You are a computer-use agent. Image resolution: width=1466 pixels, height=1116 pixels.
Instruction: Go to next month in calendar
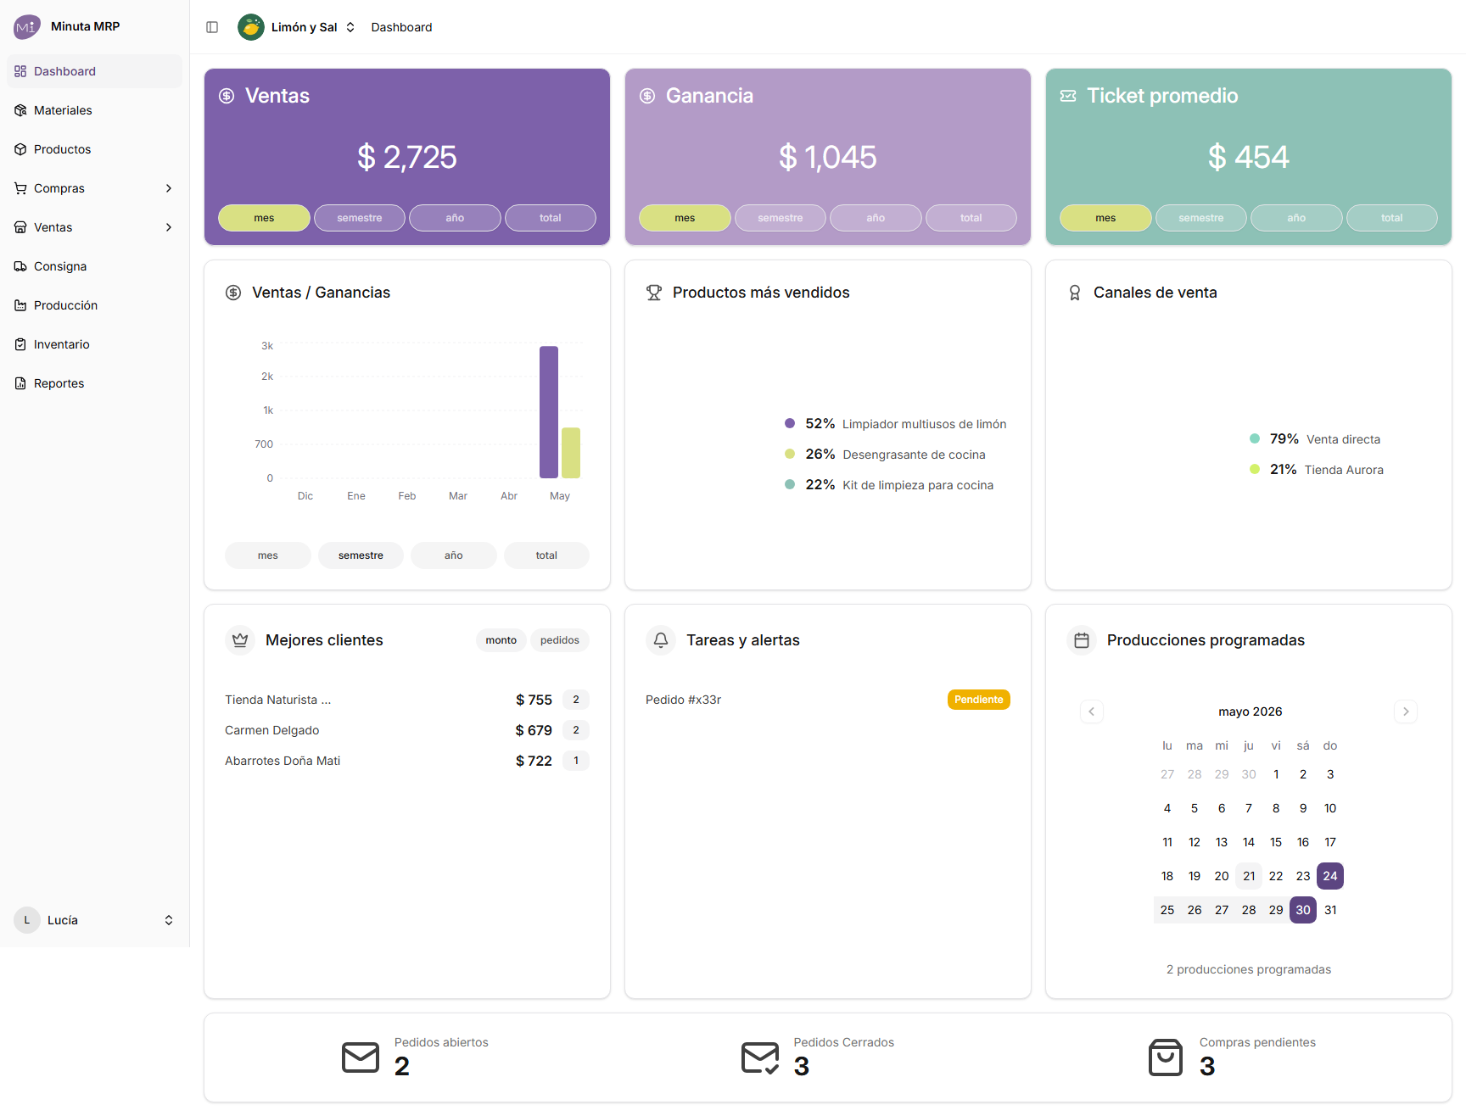coord(1406,711)
